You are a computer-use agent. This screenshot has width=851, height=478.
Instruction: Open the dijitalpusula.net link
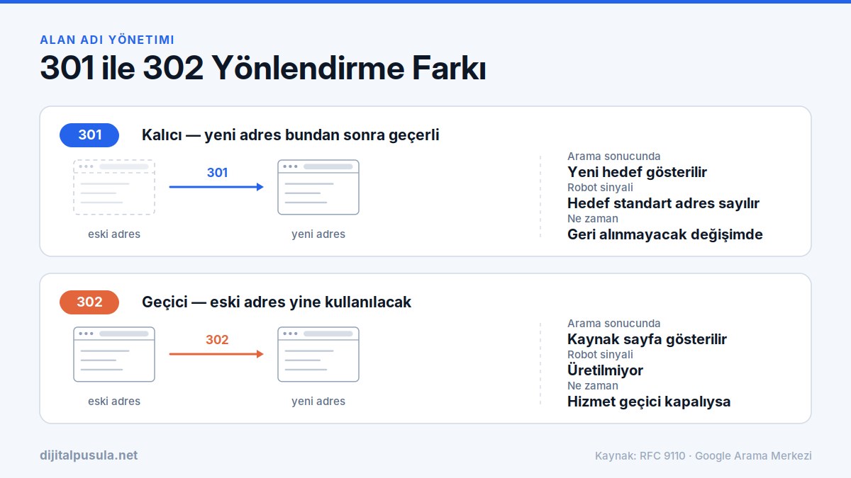coord(89,455)
